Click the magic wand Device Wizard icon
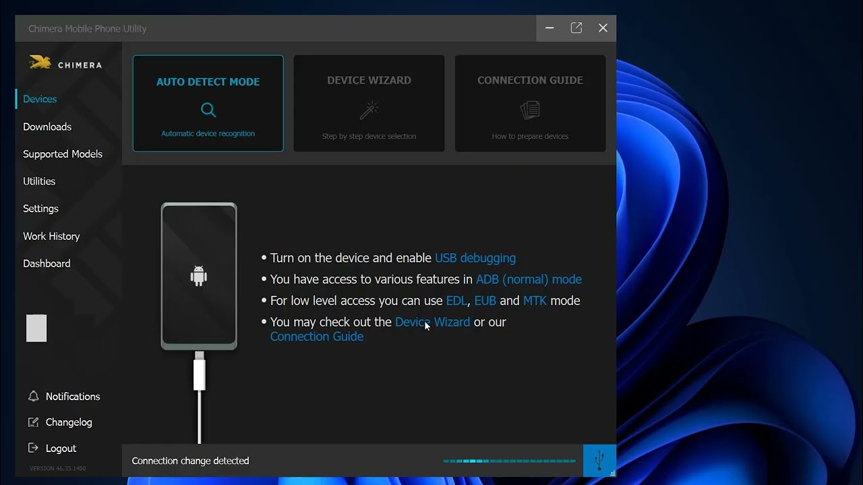This screenshot has width=863, height=485. (x=369, y=110)
